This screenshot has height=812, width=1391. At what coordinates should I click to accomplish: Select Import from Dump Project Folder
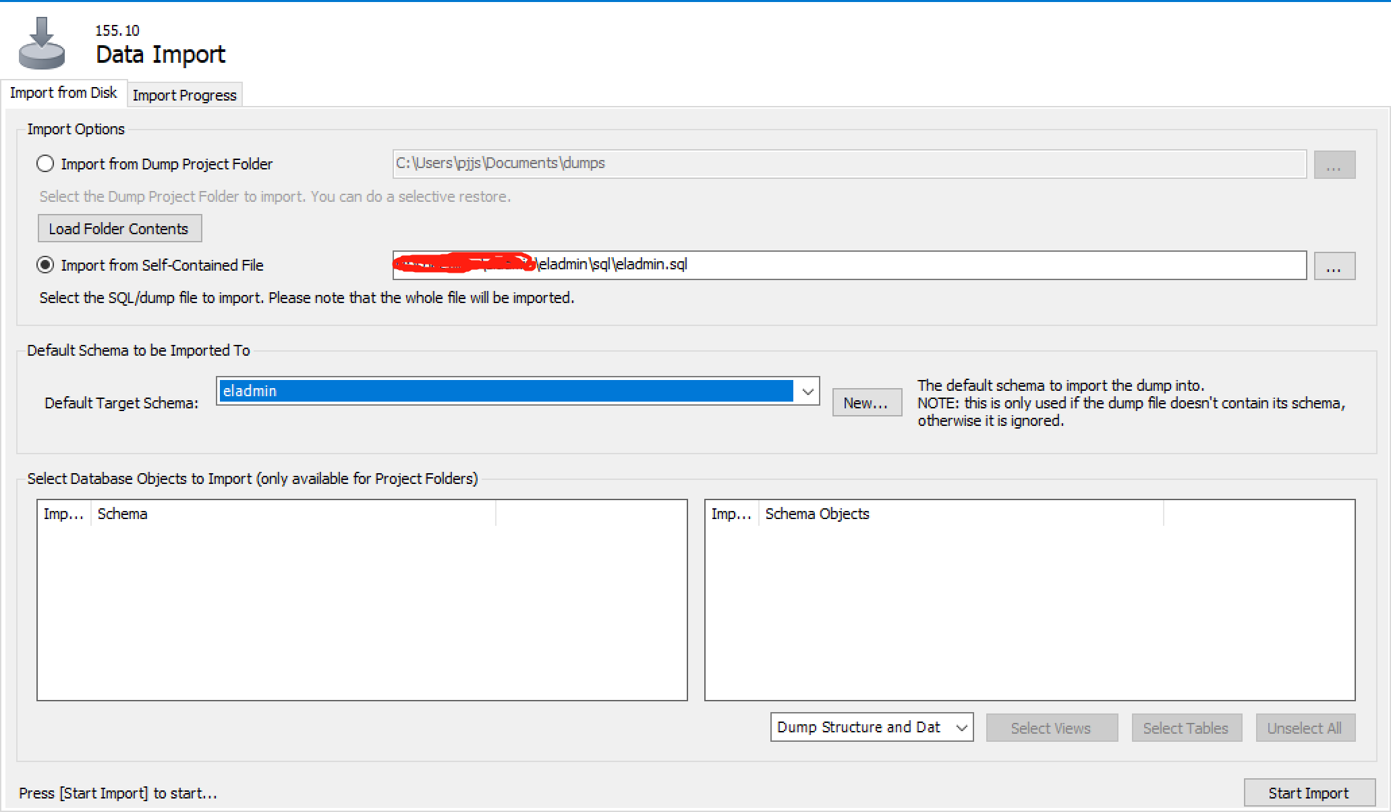45,164
